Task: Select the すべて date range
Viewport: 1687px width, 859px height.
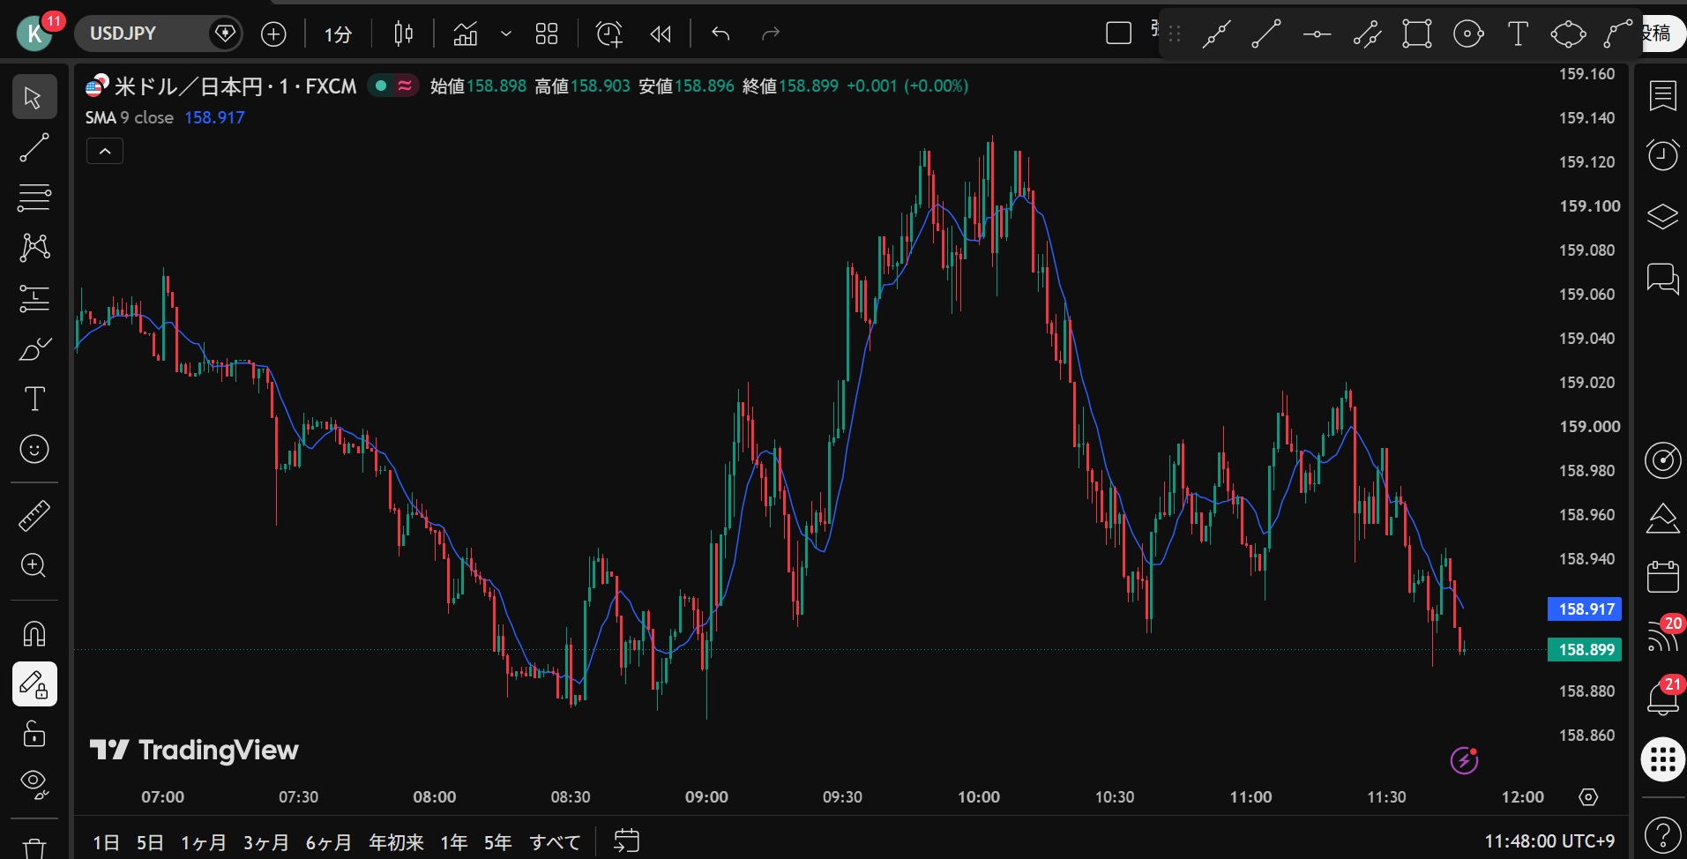Action: tap(556, 842)
